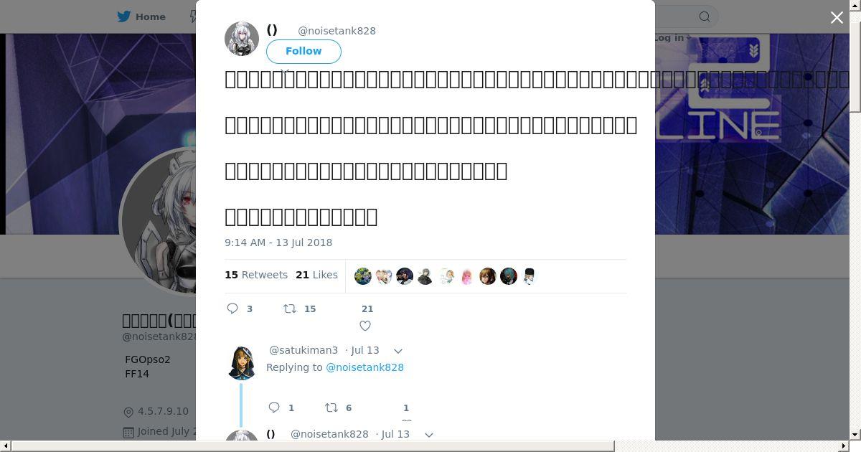Click the search magnifier icon
The image size is (861, 452).
tap(705, 17)
